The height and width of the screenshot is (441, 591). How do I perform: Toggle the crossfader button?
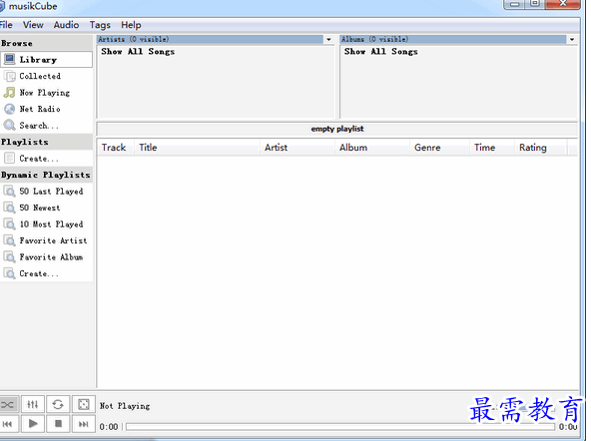(x=8, y=405)
